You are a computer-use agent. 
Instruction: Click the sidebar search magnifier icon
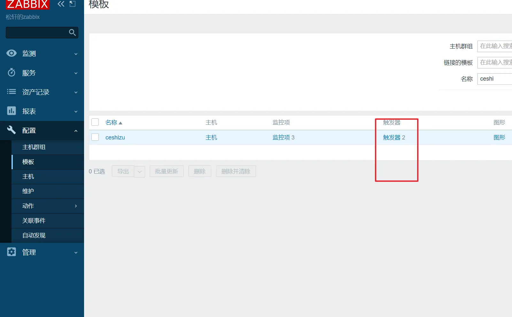coord(72,33)
